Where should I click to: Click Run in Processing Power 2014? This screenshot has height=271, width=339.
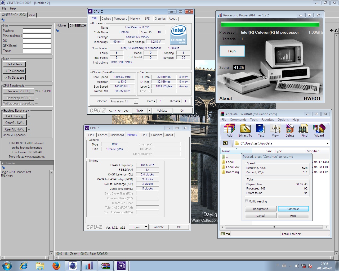pyautogui.click(x=232, y=51)
